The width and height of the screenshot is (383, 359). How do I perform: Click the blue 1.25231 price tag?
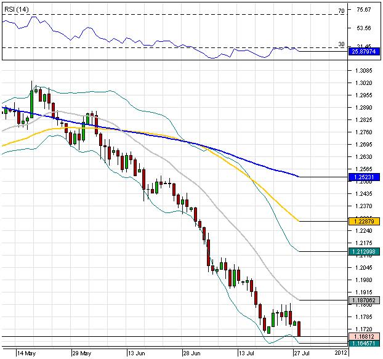point(364,177)
